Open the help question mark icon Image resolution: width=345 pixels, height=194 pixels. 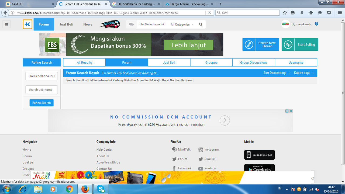click(316, 24)
